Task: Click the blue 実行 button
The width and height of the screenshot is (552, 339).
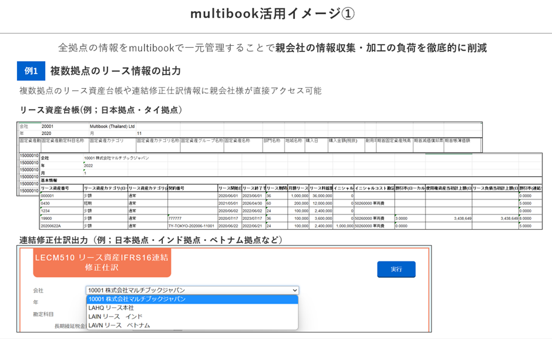Action: (x=396, y=269)
